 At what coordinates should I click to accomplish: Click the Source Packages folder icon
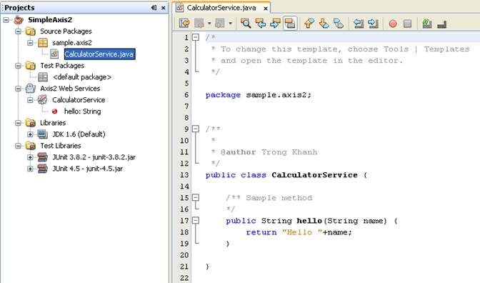[x=30, y=31]
